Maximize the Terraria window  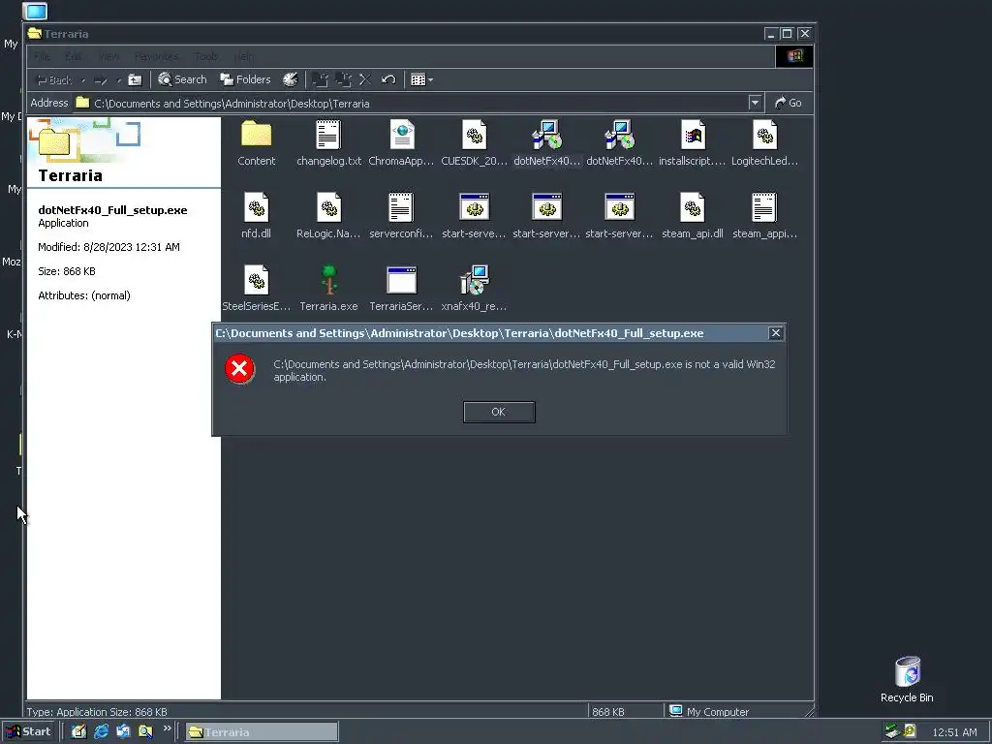(787, 34)
